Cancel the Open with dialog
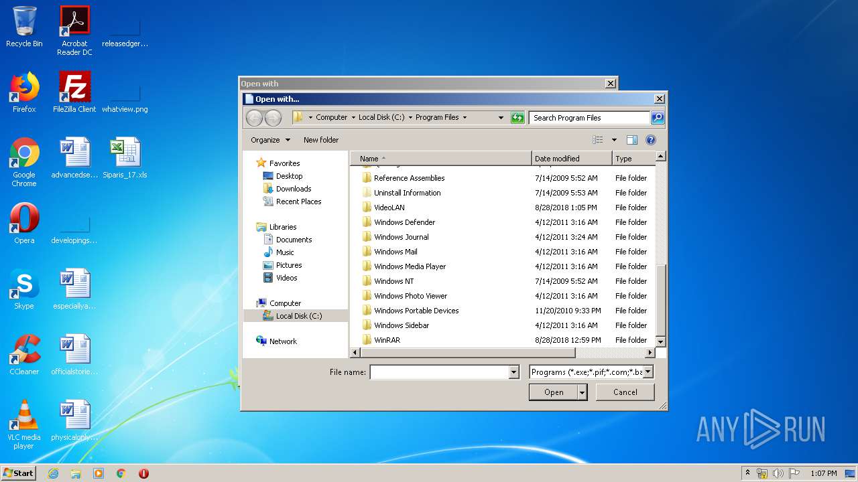This screenshot has height=482, width=858. 625,392
